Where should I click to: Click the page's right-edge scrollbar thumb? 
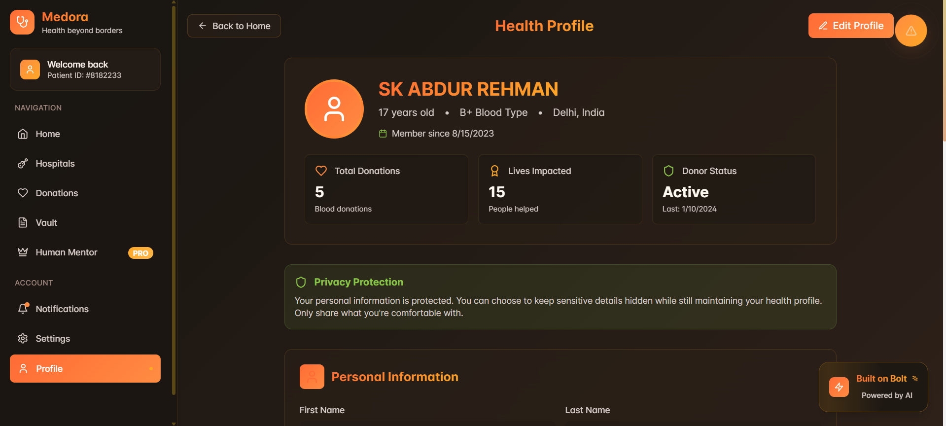tap(944, 71)
